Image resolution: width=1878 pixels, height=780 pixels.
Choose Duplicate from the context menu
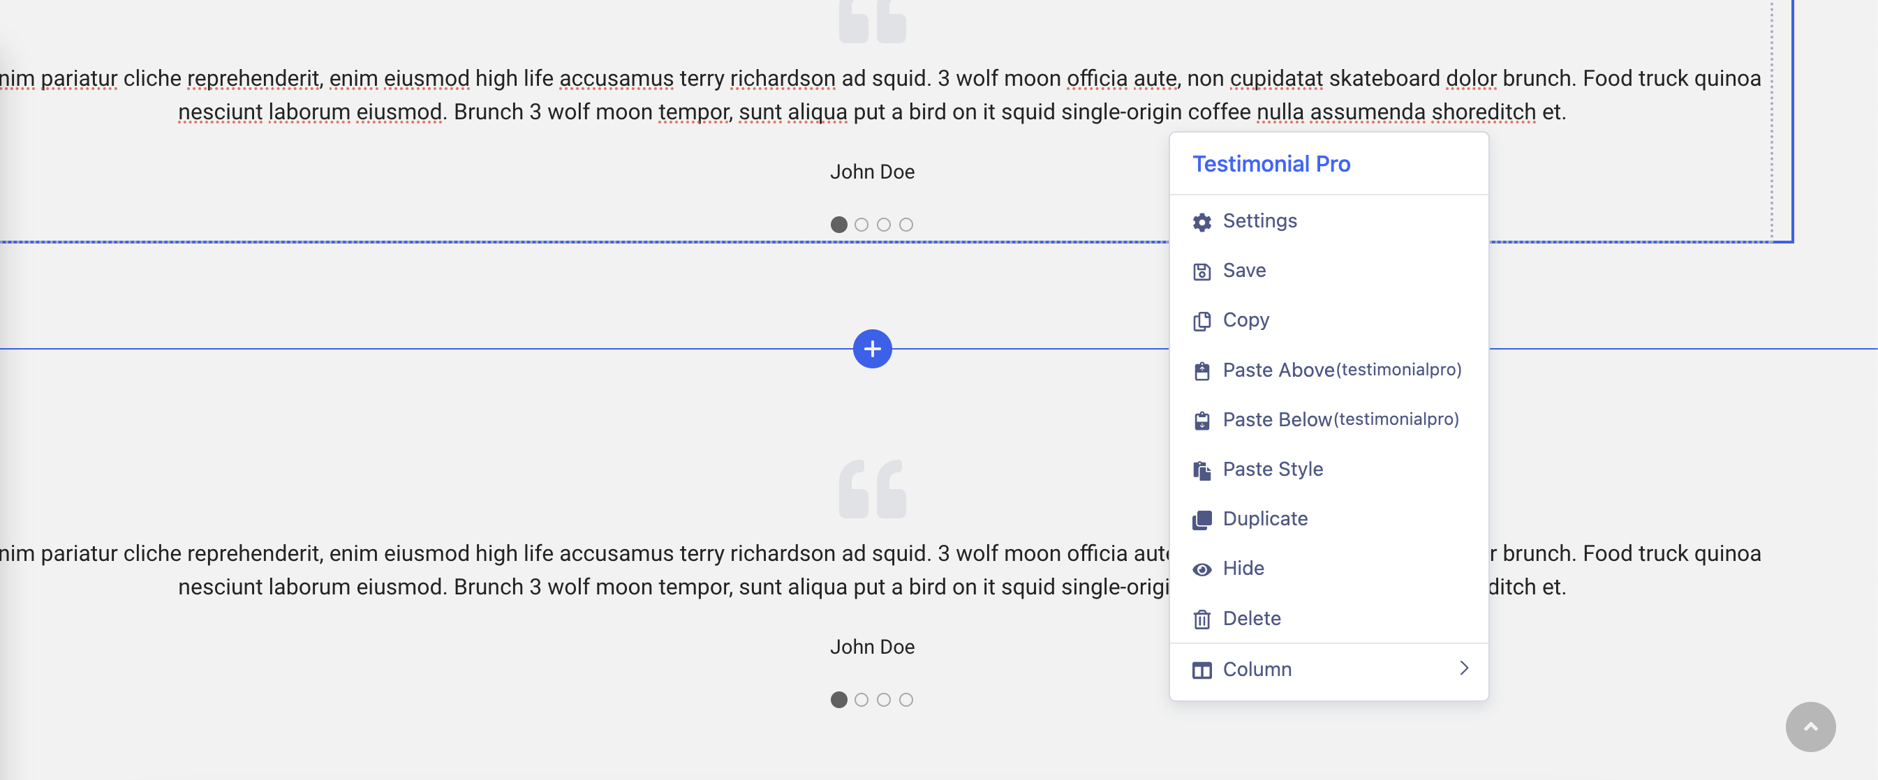coord(1265,518)
